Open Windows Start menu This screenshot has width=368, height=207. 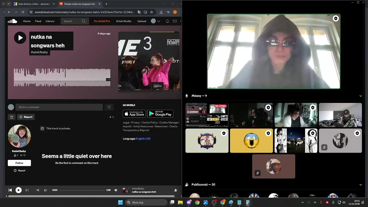click(x=120, y=202)
